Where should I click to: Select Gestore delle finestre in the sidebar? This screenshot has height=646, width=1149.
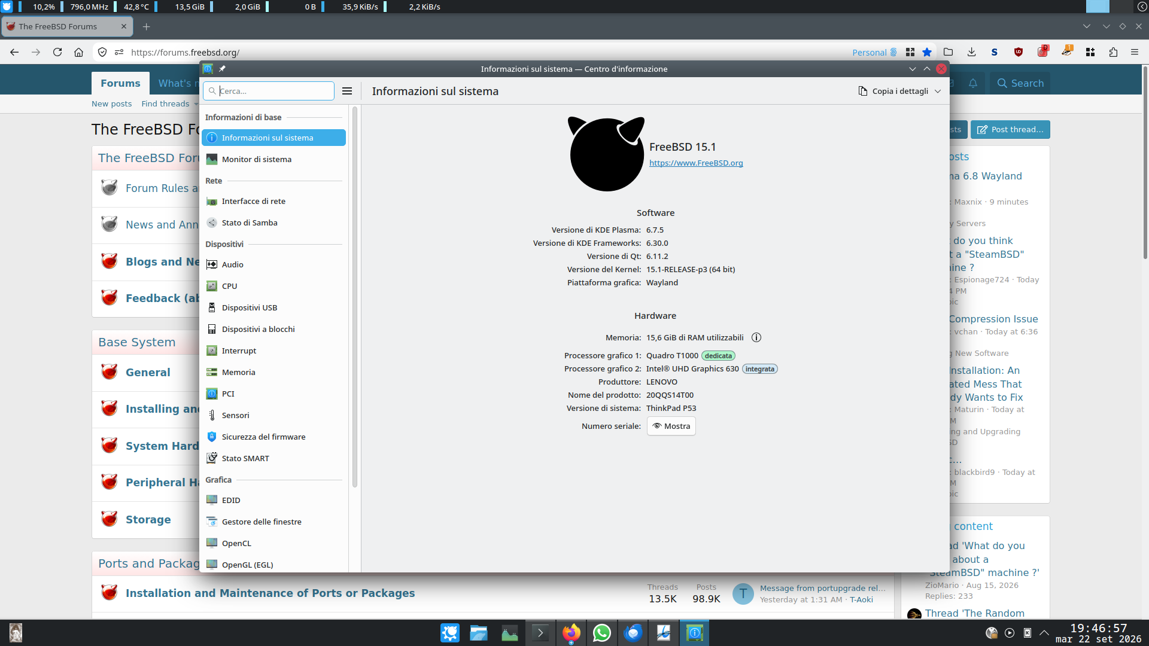[x=273, y=522]
